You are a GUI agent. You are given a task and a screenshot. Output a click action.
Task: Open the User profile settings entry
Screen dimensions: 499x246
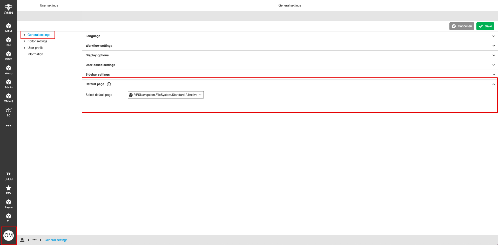coord(35,48)
